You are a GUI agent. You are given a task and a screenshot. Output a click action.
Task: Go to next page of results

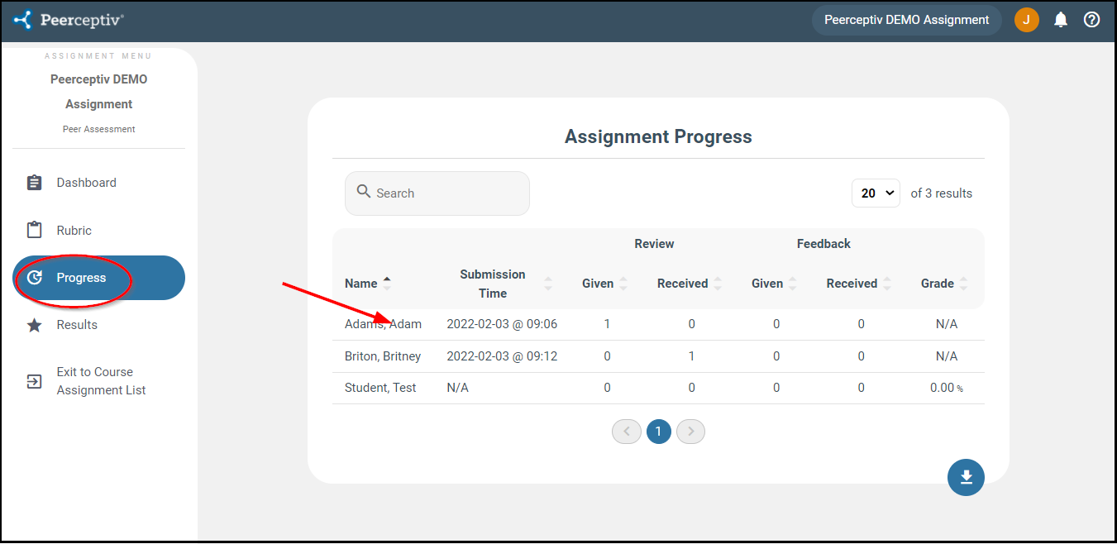690,432
